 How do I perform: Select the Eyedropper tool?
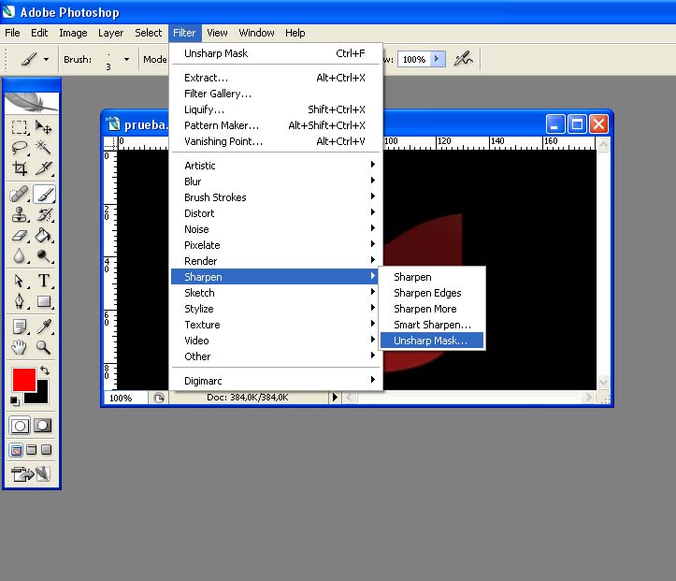point(44,327)
